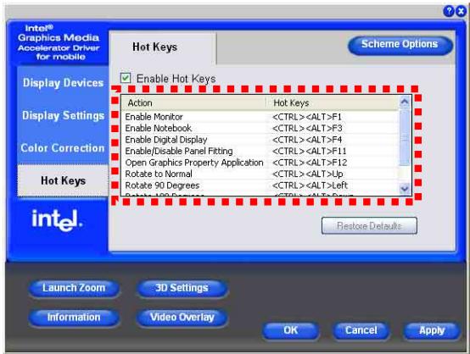Close the Intel graphics dialog
470x354 pixels.
point(461,11)
